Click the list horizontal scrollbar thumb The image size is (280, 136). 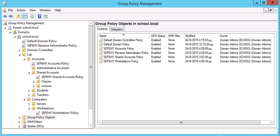point(181,122)
